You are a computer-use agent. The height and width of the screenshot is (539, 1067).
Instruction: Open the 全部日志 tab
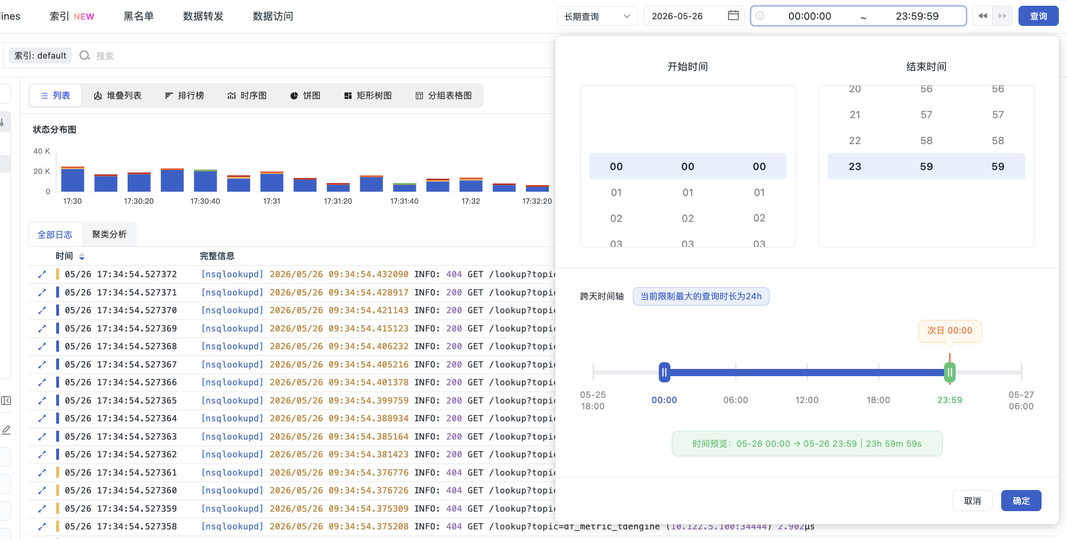(x=55, y=235)
